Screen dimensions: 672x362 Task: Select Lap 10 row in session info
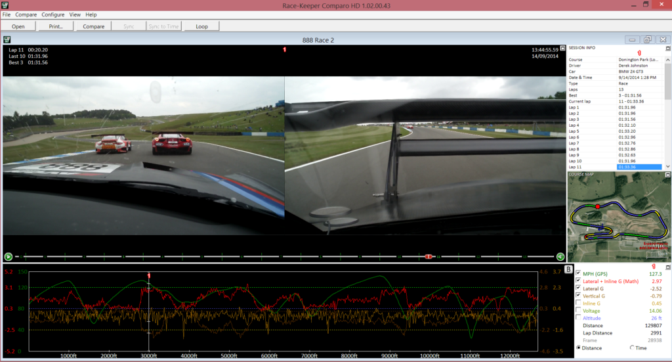pyautogui.click(x=615, y=161)
